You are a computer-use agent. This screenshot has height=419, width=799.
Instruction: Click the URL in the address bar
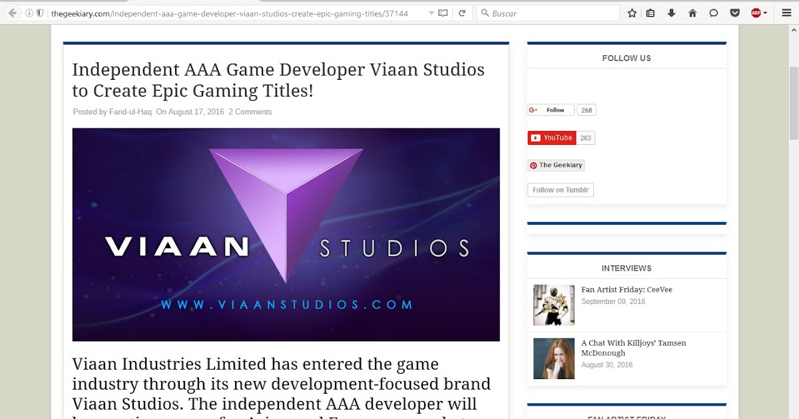coord(230,13)
